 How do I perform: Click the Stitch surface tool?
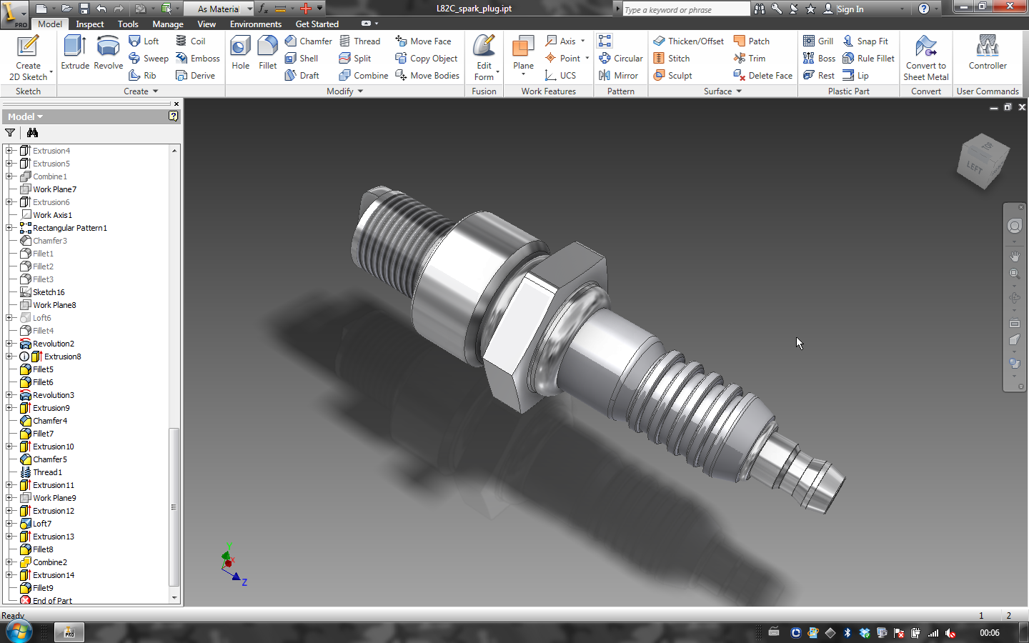tap(672, 59)
